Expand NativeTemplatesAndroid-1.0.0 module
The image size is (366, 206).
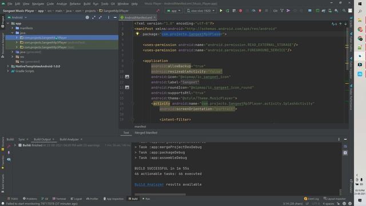8,66
